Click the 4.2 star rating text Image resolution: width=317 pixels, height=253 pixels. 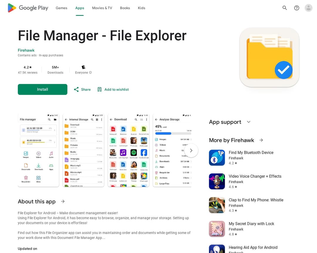tap(28, 67)
